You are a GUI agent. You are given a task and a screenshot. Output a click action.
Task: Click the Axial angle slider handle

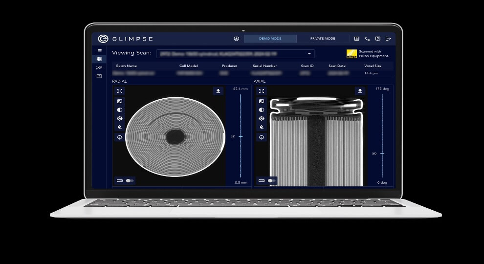tap(382, 154)
